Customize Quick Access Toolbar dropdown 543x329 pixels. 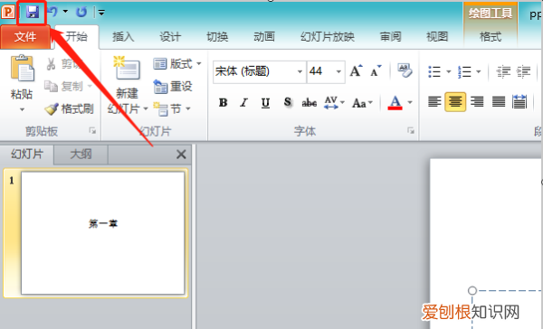click(x=101, y=13)
